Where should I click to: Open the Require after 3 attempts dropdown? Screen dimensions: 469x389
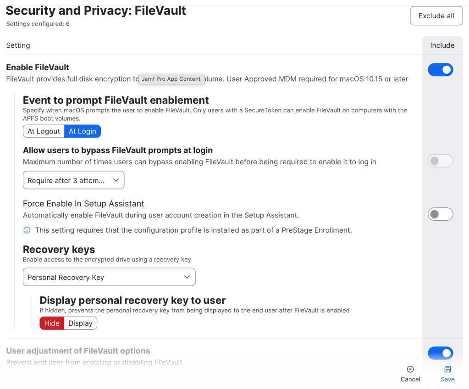(x=73, y=180)
